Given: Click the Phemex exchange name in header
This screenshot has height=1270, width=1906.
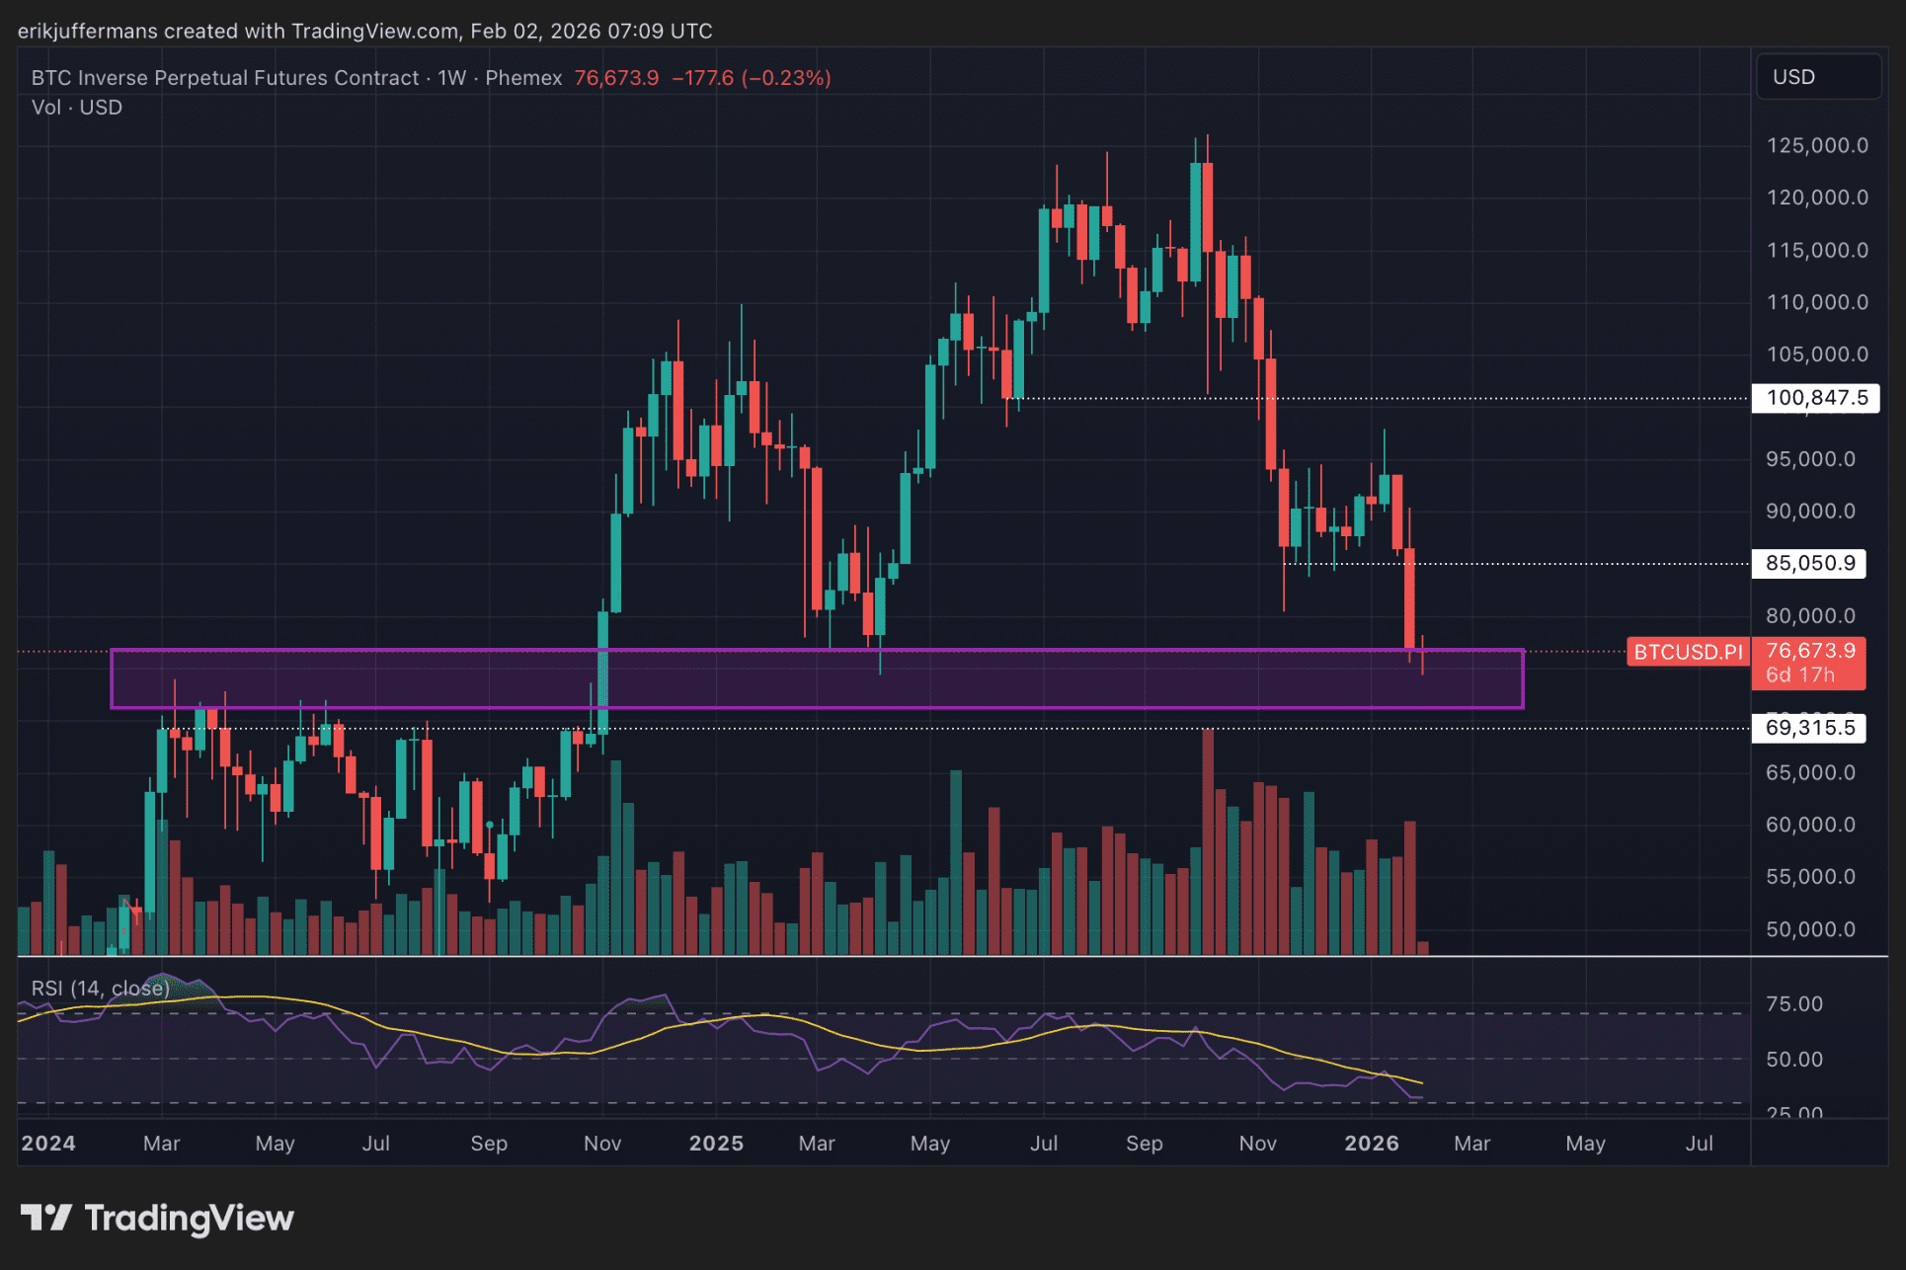Looking at the screenshot, I should [x=523, y=78].
